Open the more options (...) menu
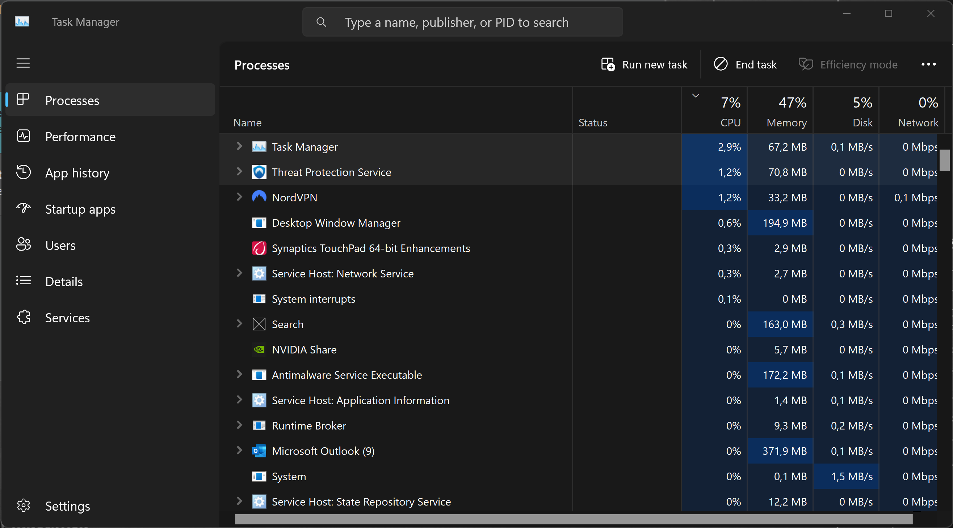 (928, 64)
